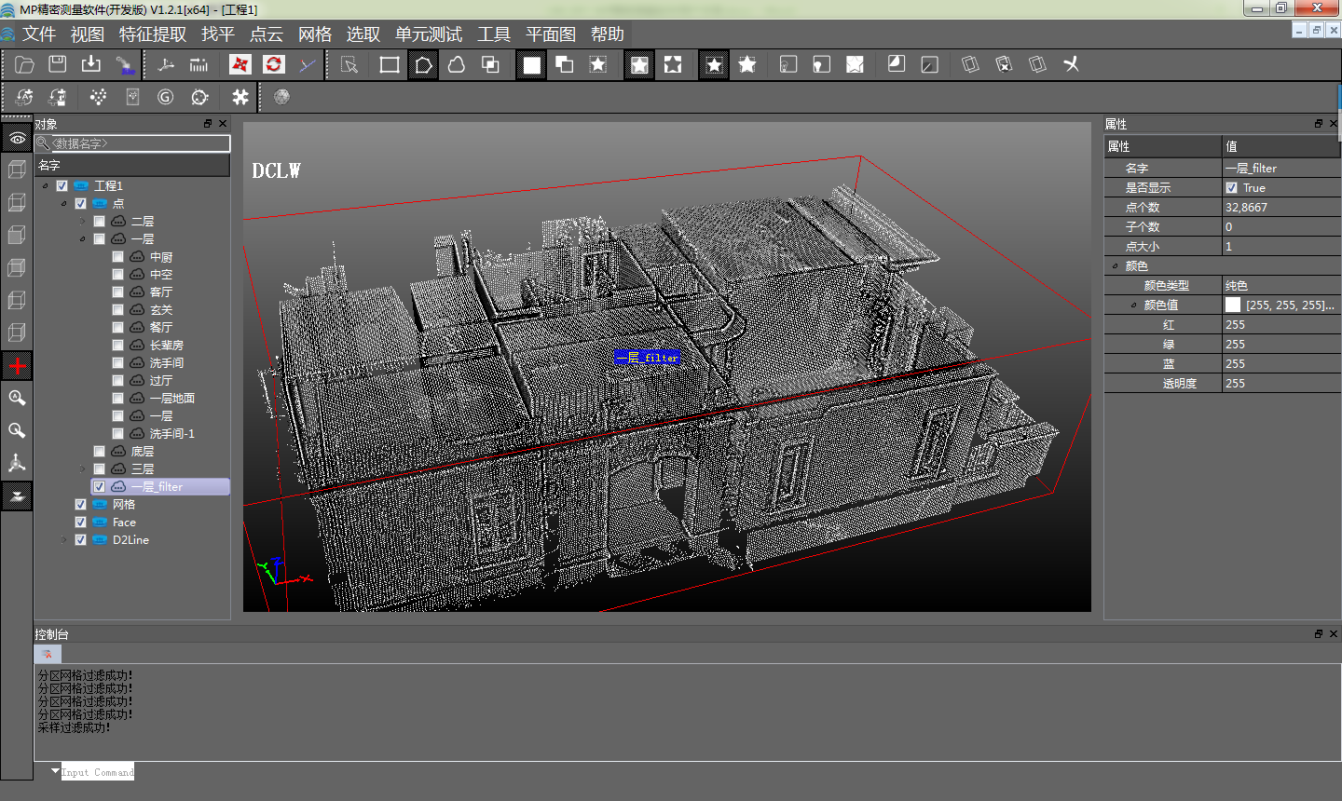Collapse the 颜色 property group
The image size is (1342, 801).
(x=1115, y=266)
